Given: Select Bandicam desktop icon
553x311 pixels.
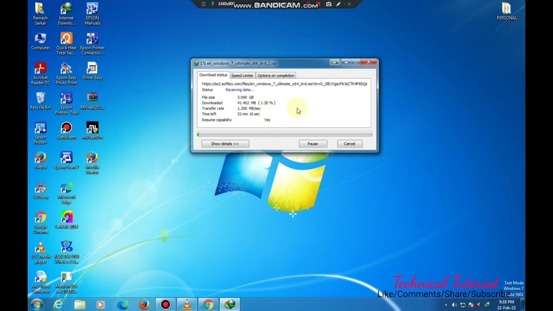Looking at the screenshot, I should 66,131.
